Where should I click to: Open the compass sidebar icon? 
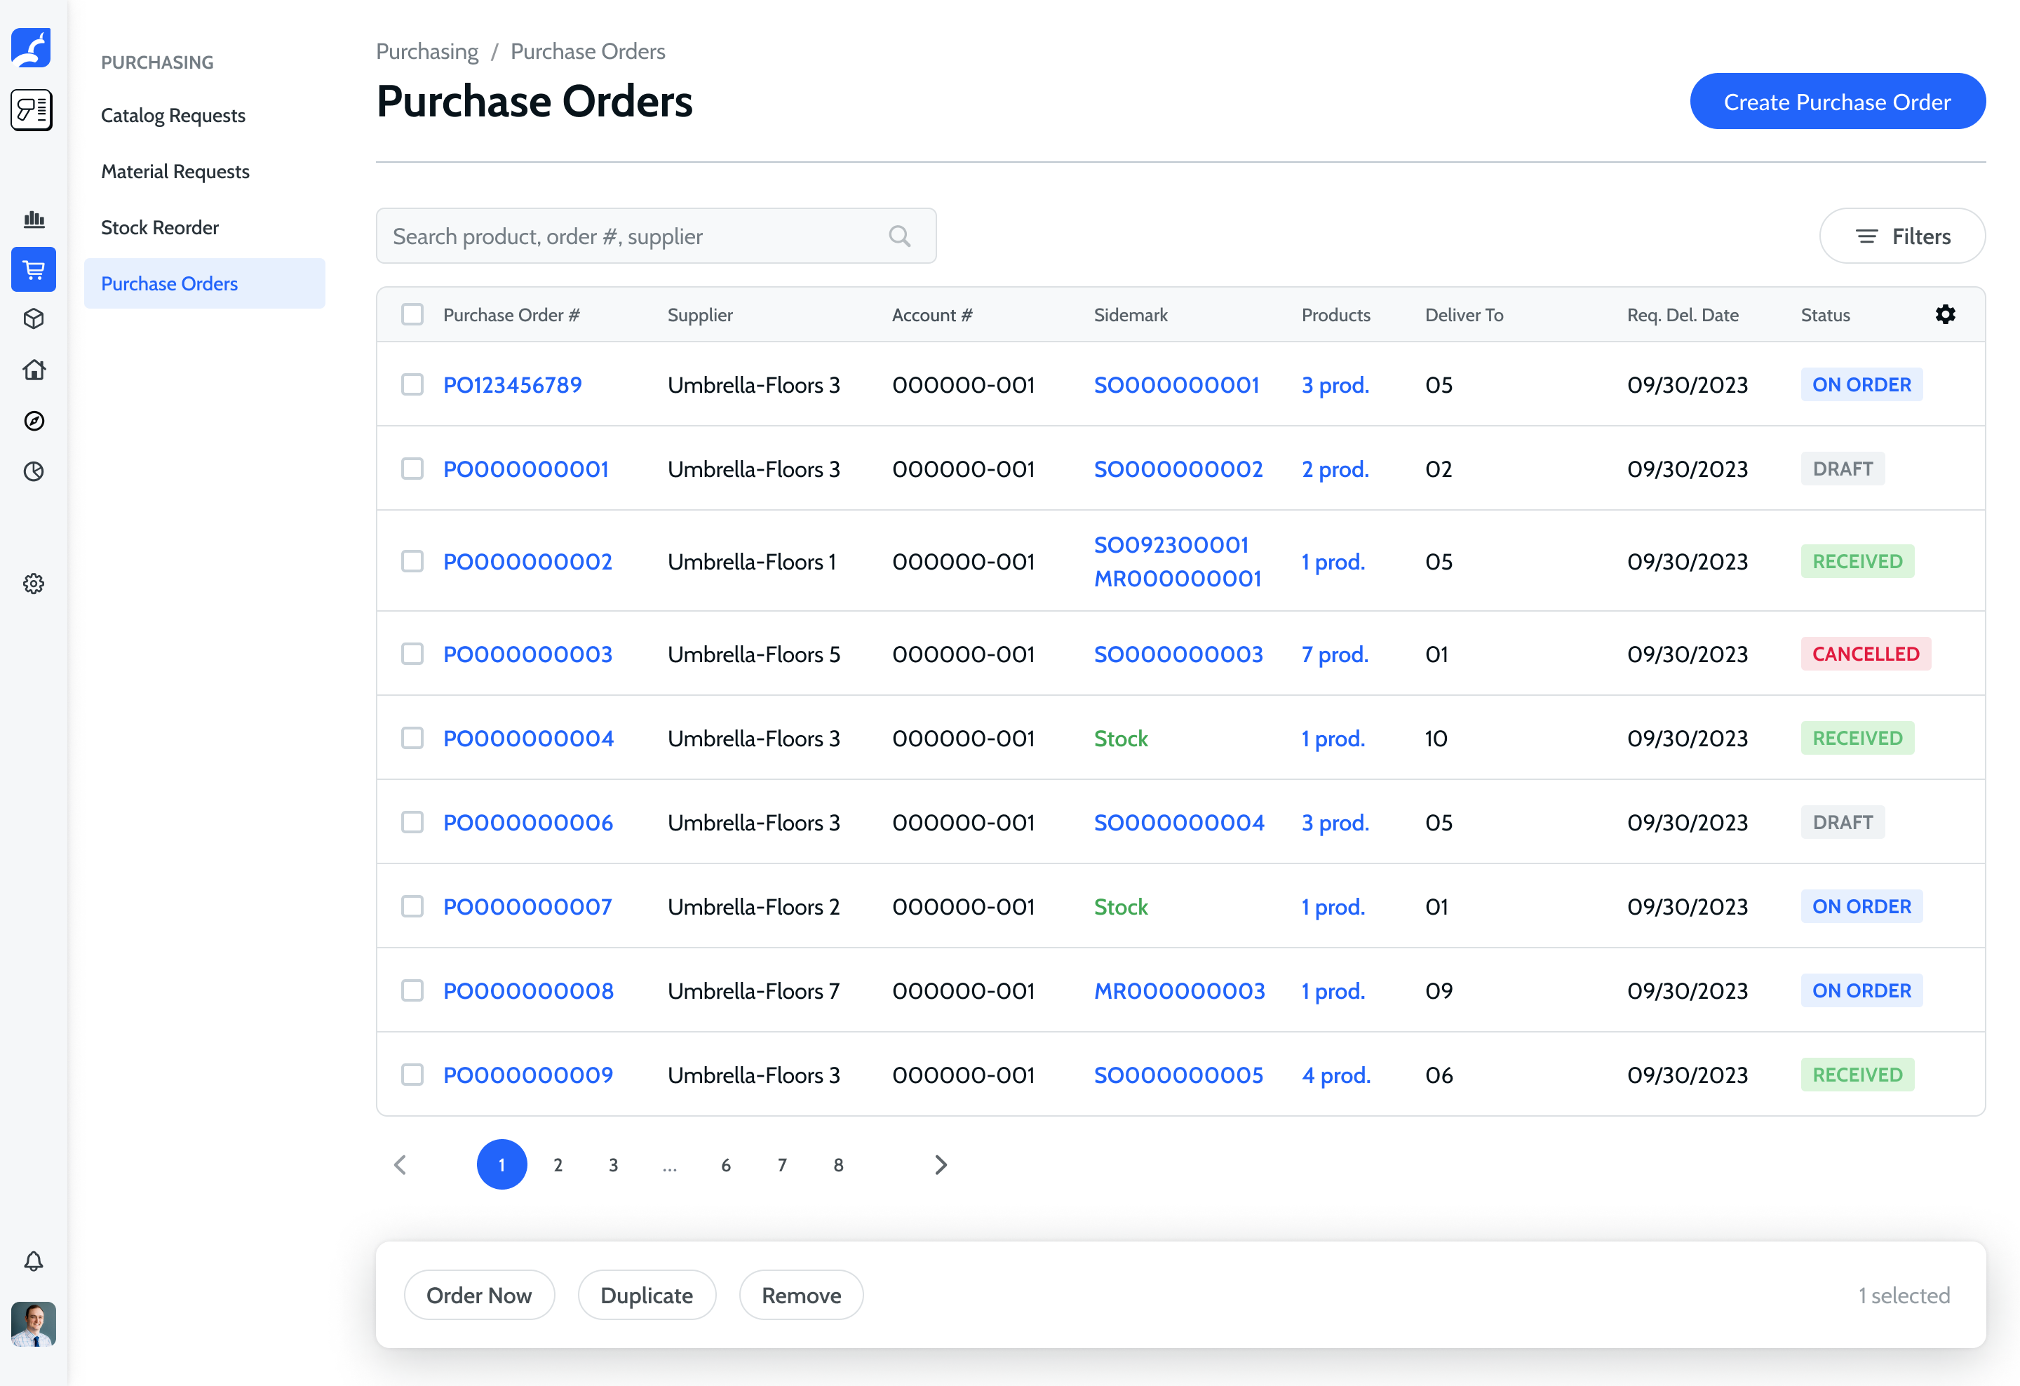pyautogui.click(x=34, y=421)
